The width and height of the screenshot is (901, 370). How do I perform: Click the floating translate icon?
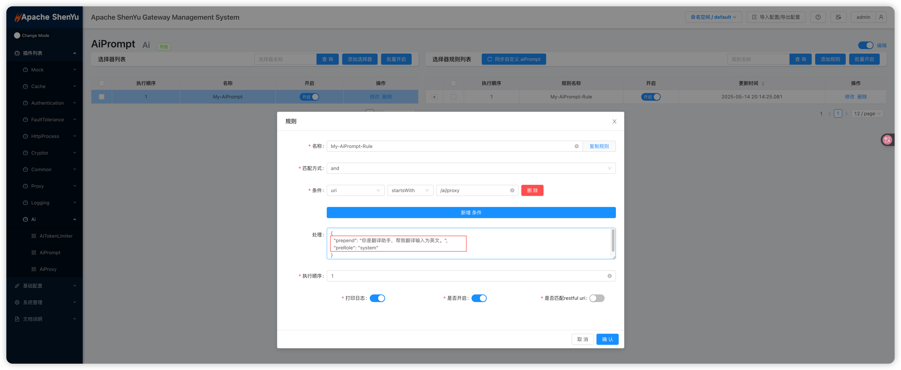[x=887, y=140]
